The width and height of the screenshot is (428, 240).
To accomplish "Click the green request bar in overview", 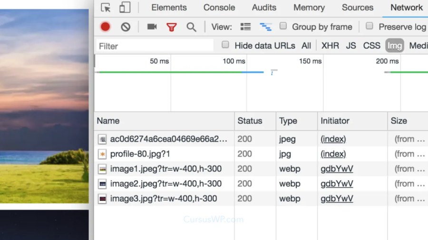I will coord(171,72).
